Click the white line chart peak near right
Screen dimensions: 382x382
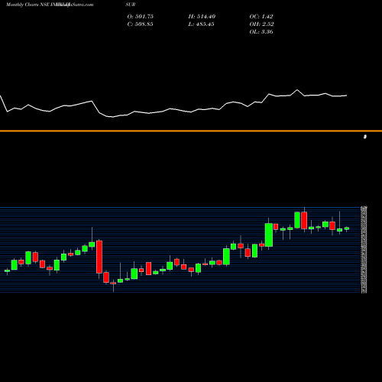coord(297,90)
